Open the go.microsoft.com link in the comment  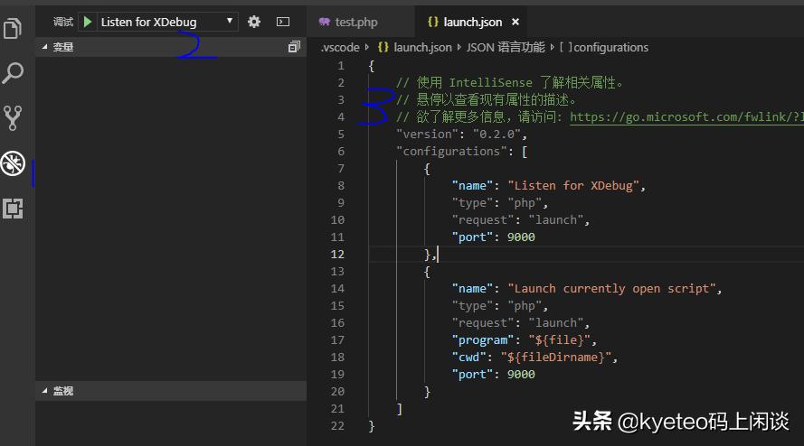[x=686, y=116]
